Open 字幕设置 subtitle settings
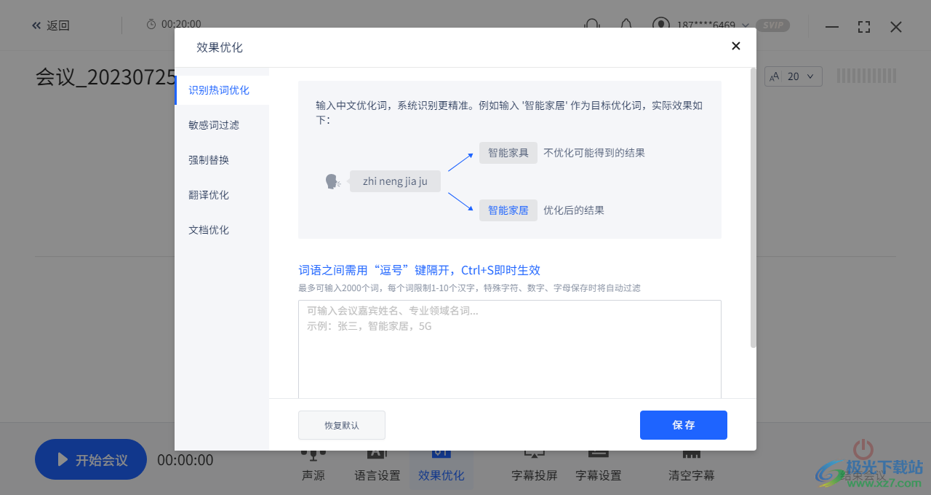 598,466
